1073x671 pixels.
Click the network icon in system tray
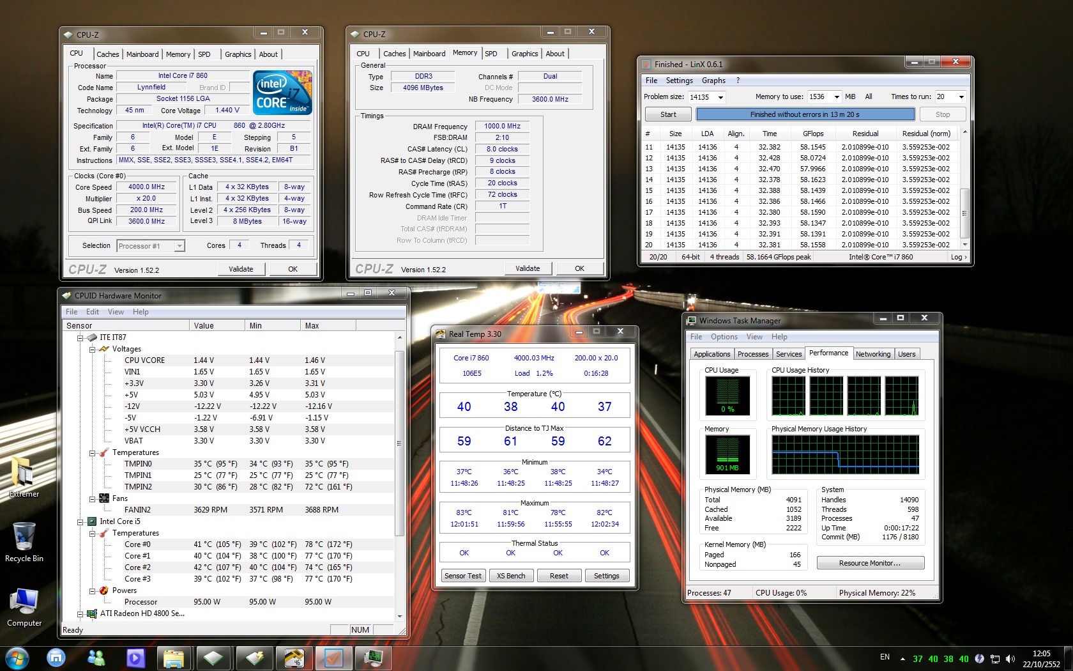[x=994, y=658]
